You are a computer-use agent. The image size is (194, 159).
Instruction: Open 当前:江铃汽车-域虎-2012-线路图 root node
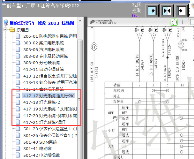click(42, 23)
